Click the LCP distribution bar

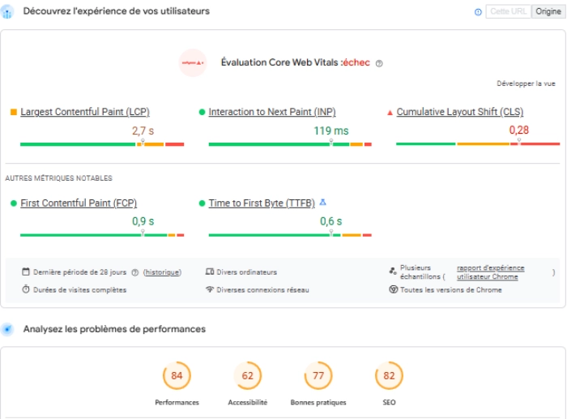click(x=102, y=144)
